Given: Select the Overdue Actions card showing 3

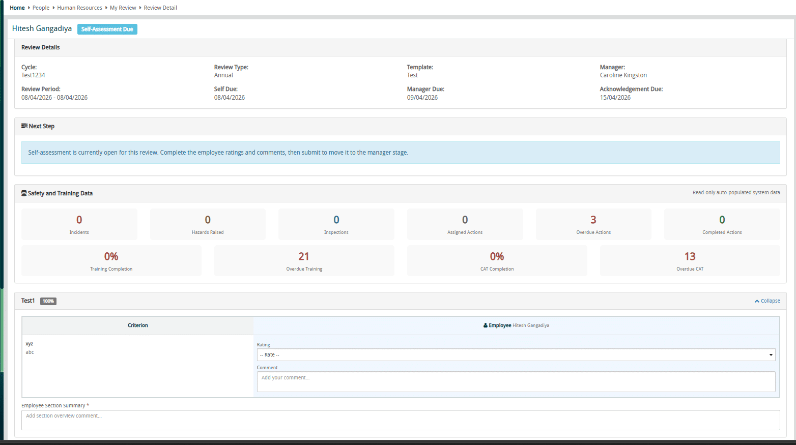Looking at the screenshot, I should pos(593,224).
